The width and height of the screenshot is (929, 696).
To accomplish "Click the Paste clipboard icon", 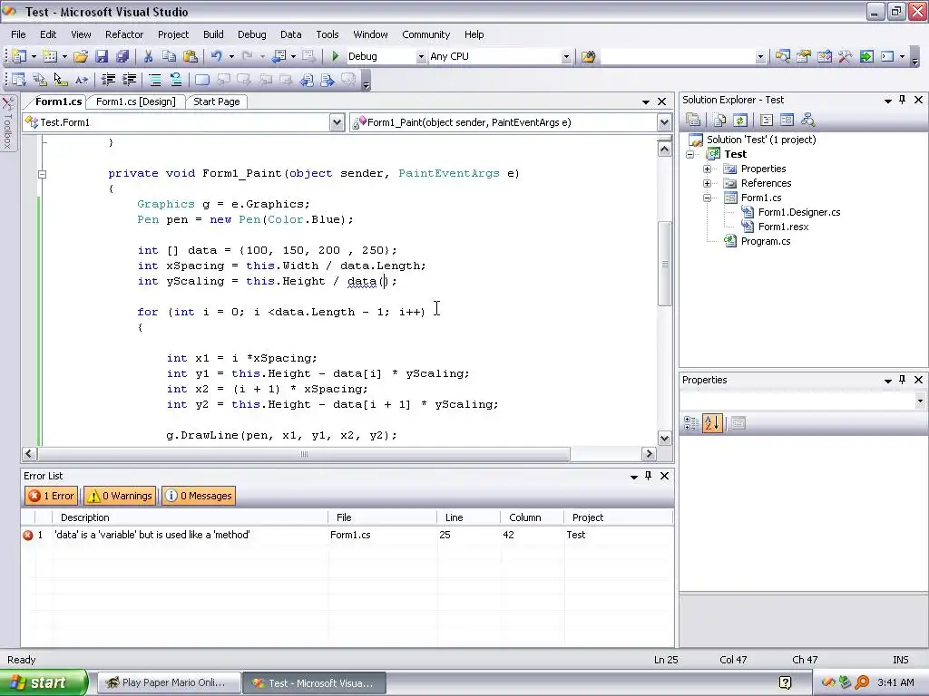I will [x=191, y=56].
